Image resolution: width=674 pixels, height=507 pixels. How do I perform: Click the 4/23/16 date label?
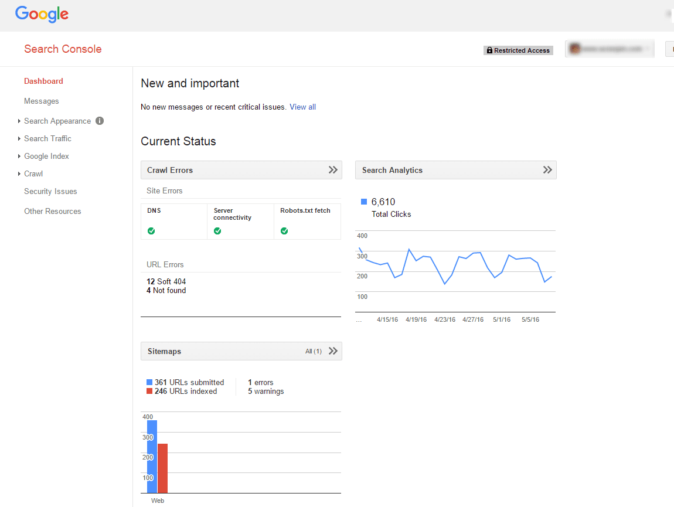(445, 319)
